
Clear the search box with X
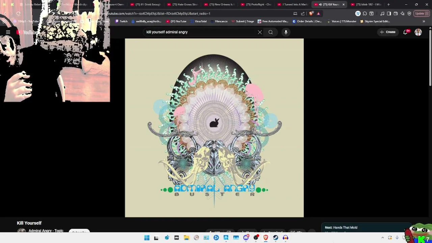tap(260, 32)
